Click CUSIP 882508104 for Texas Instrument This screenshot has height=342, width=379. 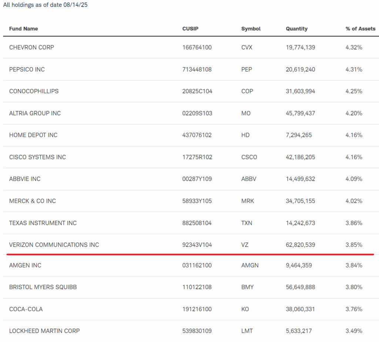tap(197, 223)
